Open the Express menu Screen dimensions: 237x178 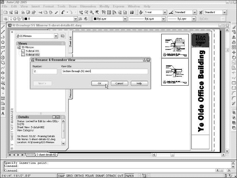coord(118,6)
